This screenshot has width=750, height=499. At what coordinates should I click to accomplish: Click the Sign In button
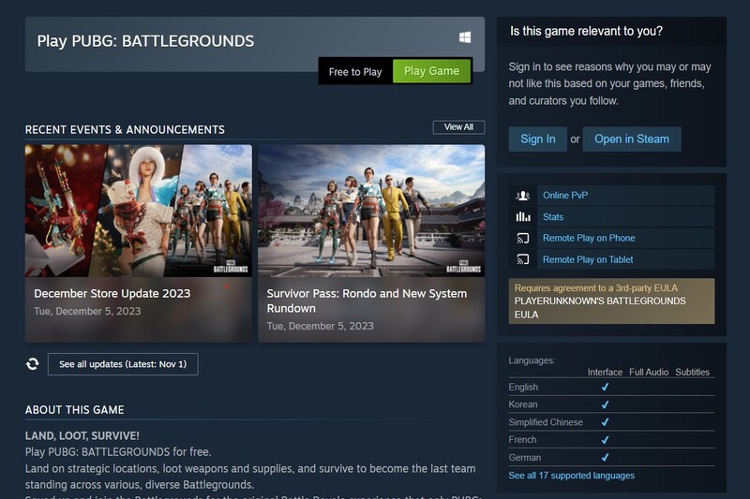coord(537,139)
